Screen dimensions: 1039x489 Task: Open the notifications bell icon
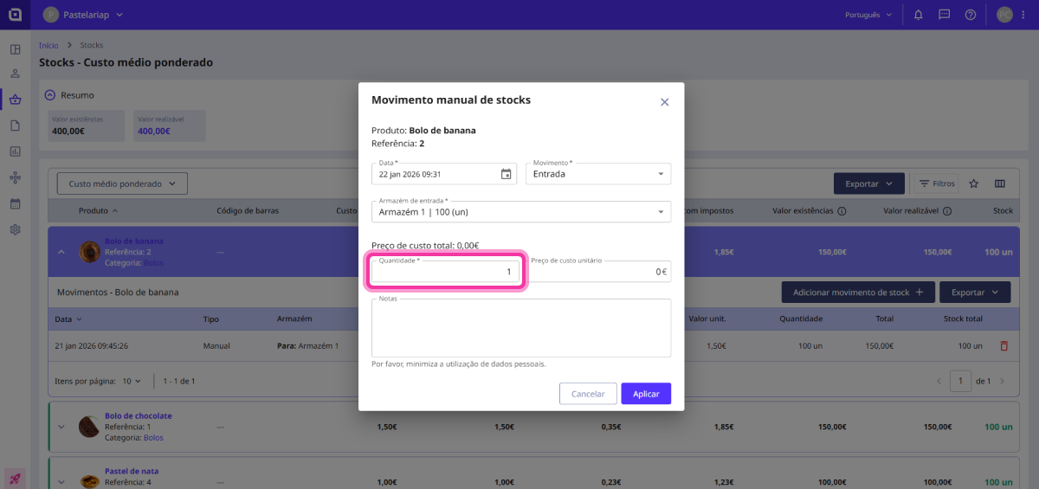click(918, 15)
